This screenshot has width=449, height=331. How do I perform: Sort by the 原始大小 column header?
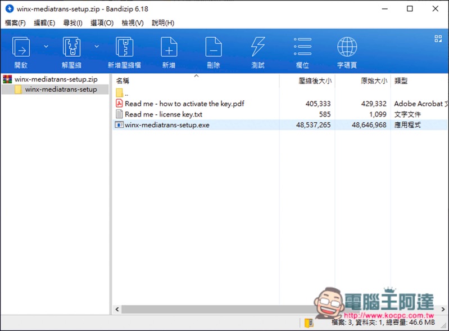(374, 81)
